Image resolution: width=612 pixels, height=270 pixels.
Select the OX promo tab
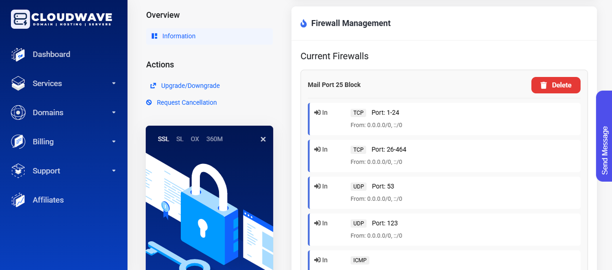195,139
